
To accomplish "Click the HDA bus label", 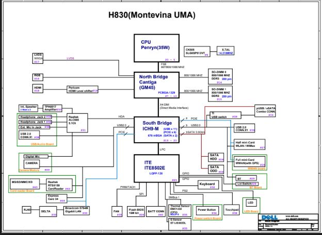I will [x=121, y=116].
